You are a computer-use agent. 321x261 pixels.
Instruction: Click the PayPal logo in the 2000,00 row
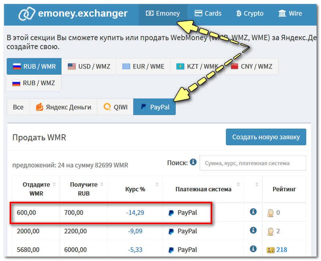(171, 232)
